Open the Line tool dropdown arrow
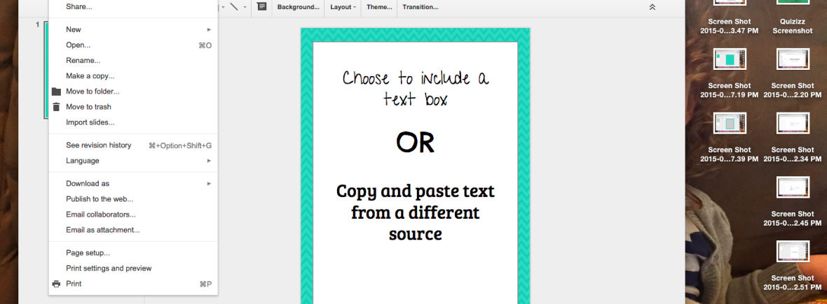Image resolution: width=827 pixels, height=304 pixels. [x=245, y=8]
